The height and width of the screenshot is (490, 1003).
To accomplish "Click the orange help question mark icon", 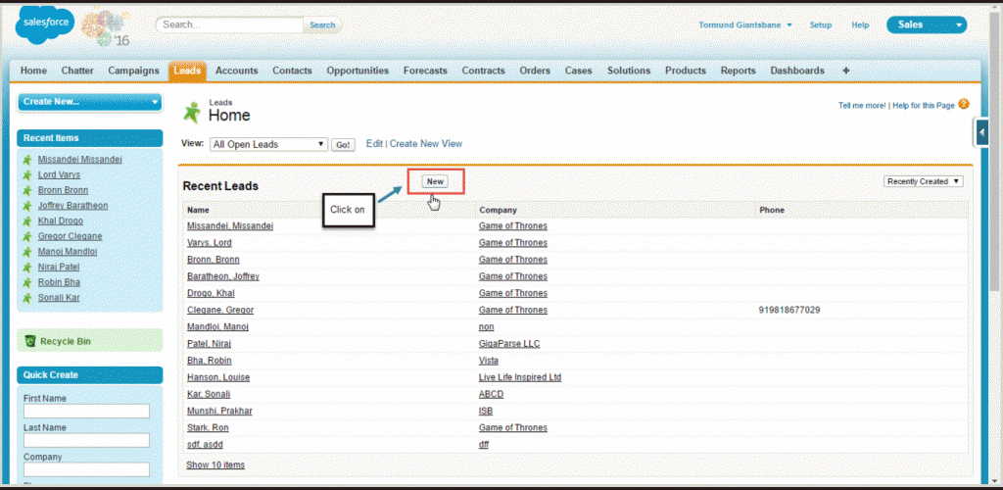I will tap(964, 104).
